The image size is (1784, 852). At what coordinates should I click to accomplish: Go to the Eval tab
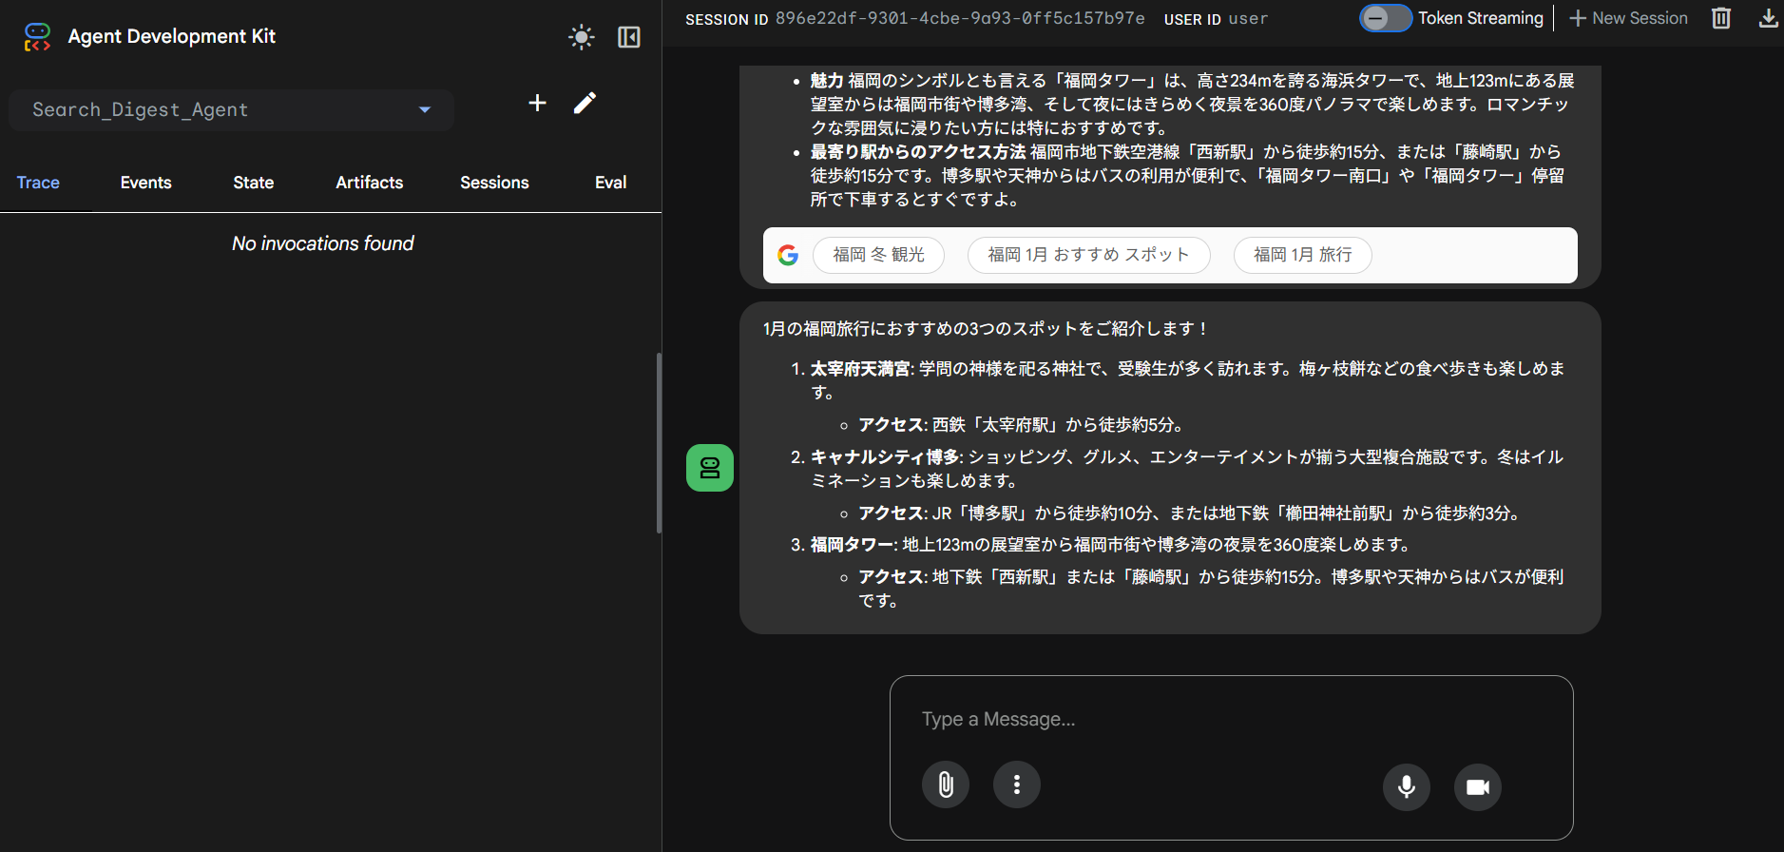point(610,183)
